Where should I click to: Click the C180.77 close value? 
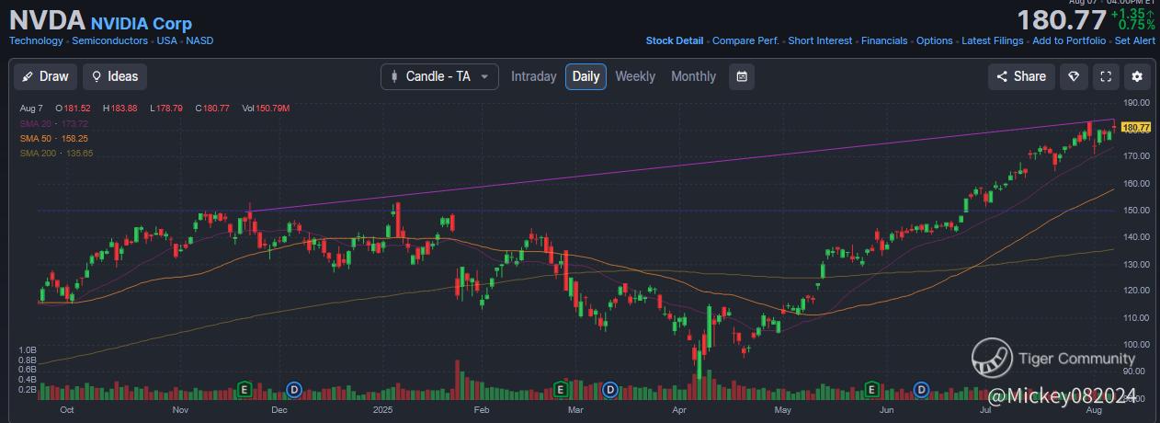pyautogui.click(x=212, y=109)
